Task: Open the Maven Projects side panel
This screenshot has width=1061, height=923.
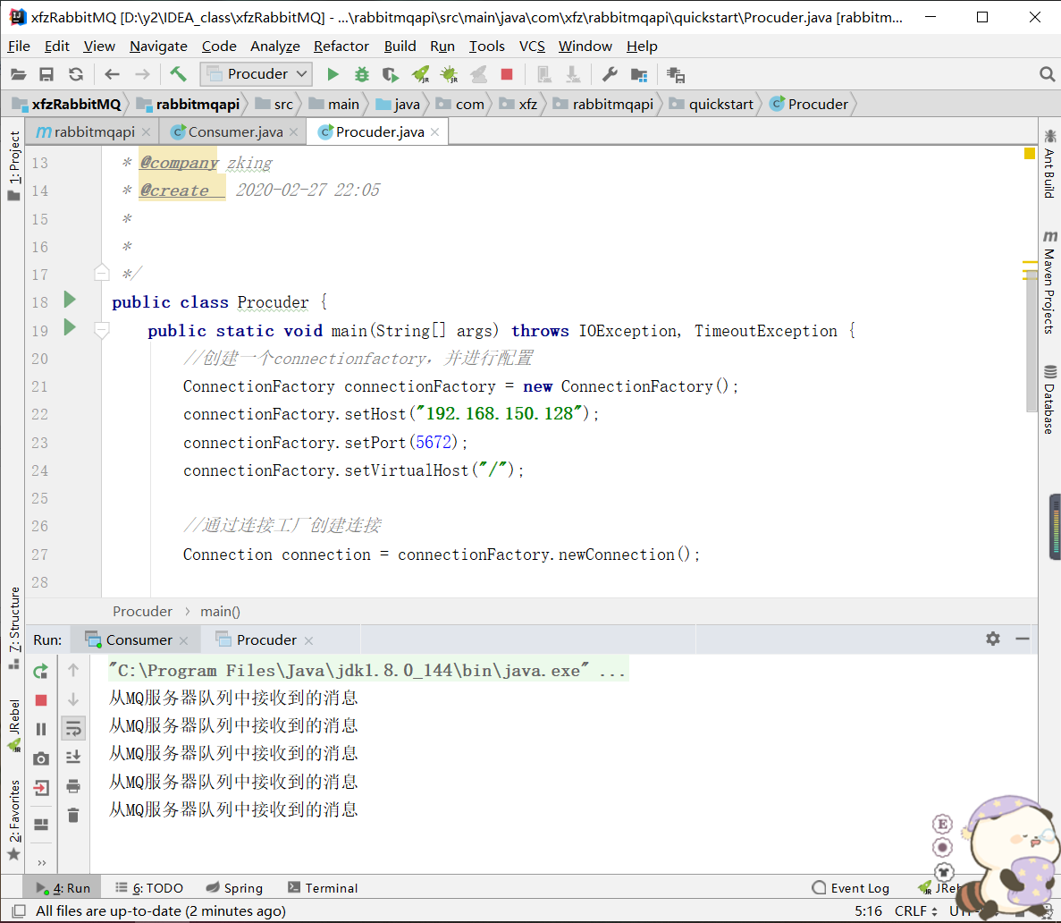Action: click(1049, 282)
